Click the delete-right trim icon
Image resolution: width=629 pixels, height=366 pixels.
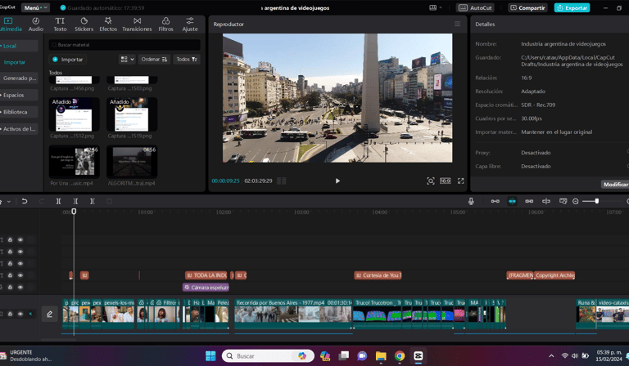pyautogui.click(x=93, y=201)
